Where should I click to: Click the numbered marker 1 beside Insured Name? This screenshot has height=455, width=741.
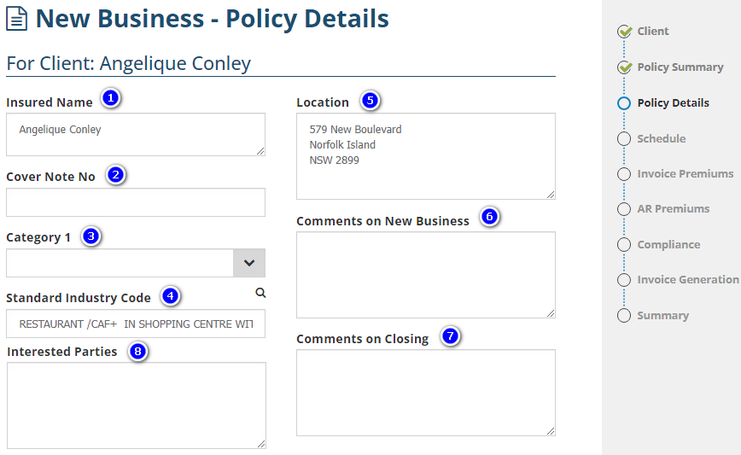[109, 98]
